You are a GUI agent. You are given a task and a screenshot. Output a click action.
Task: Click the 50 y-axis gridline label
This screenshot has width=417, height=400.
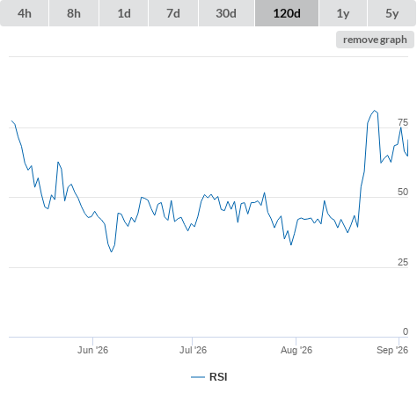[x=403, y=192]
